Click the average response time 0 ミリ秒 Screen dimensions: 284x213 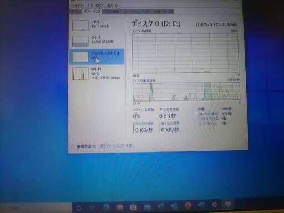pos(168,116)
